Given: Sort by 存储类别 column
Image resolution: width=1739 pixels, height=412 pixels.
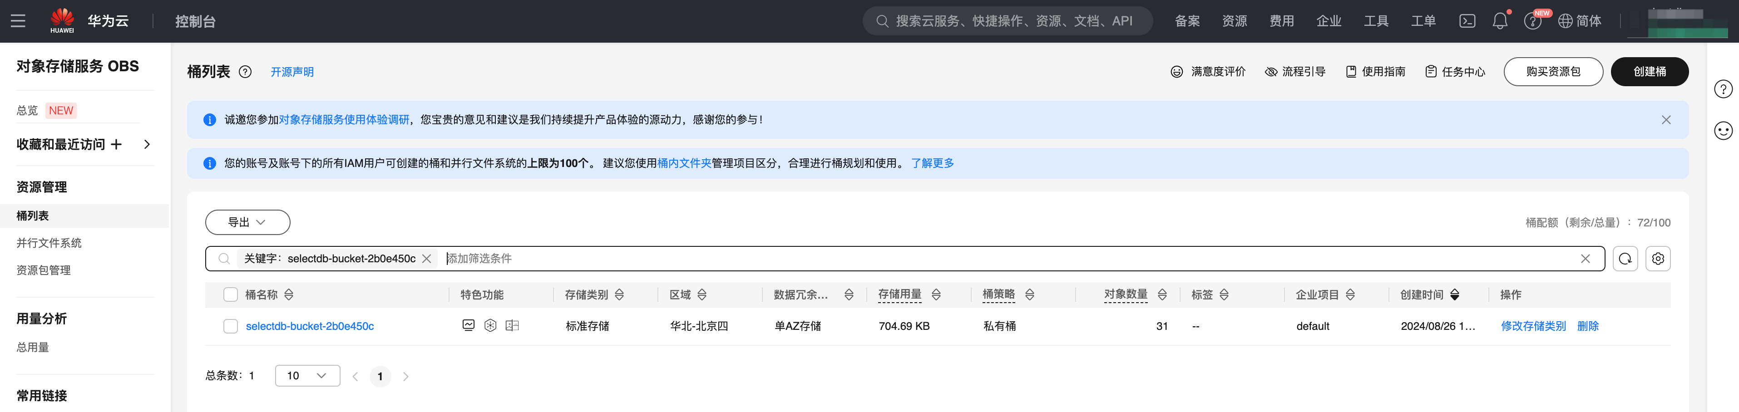Looking at the screenshot, I should [619, 294].
